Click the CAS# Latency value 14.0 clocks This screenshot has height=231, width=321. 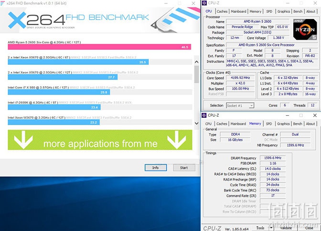(273, 169)
